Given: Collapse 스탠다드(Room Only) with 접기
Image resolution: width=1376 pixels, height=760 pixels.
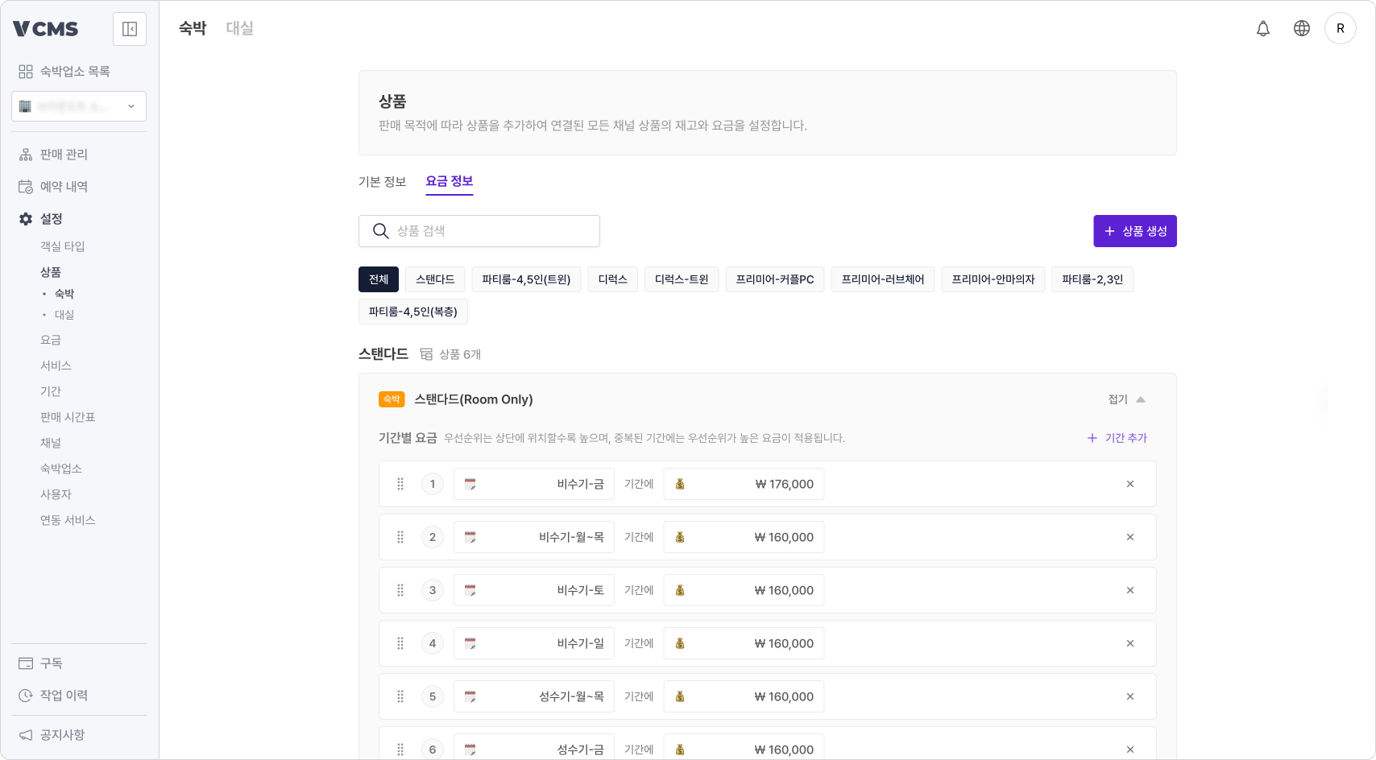Looking at the screenshot, I should pyautogui.click(x=1127, y=399).
